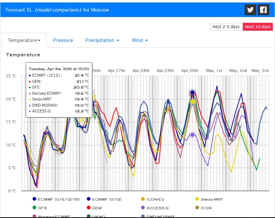Click the 0 °C axis label
Screen dimensions: 275x218
(x=12, y=191)
